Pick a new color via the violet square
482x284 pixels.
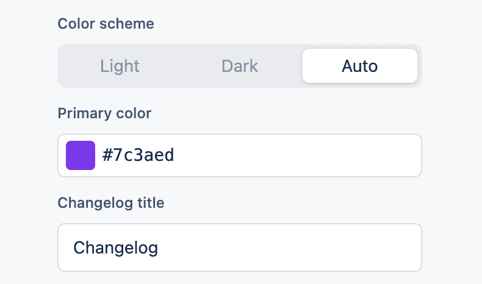[81, 155]
